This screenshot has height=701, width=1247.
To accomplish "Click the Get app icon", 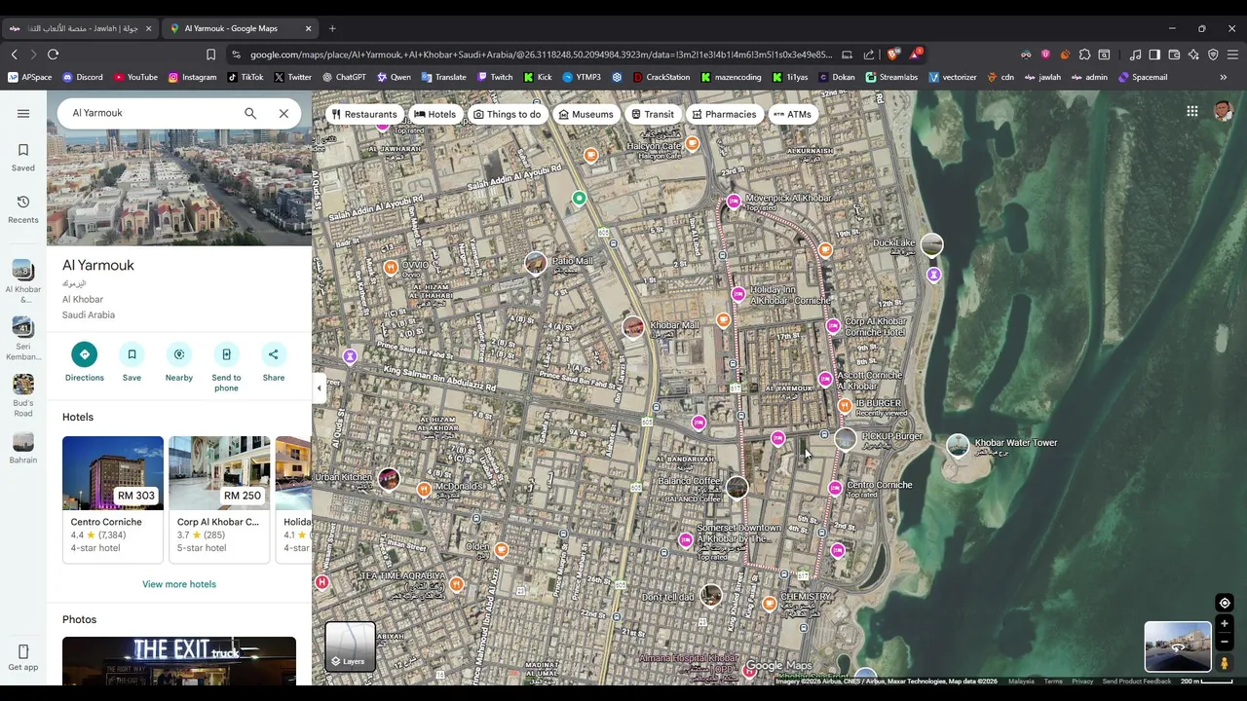I will pyautogui.click(x=23, y=656).
